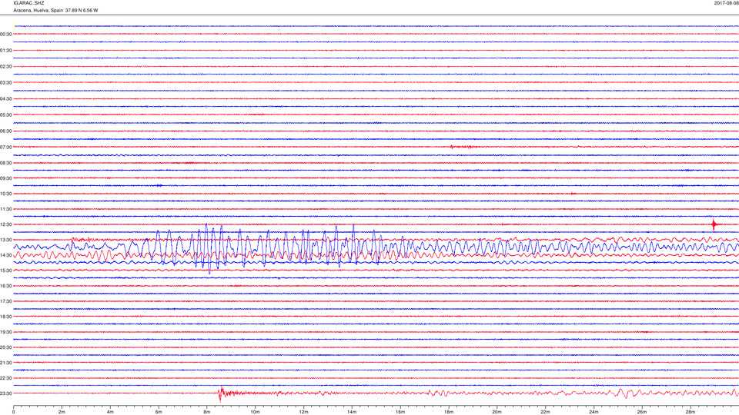Click the 07:30 row label
The height and width of the screenshot is (415, 739).
(5, 148)
